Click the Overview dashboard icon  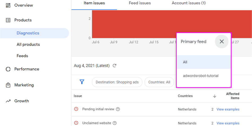8,5
